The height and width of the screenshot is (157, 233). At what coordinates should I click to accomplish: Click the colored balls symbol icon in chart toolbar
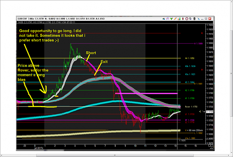point(164,19)
